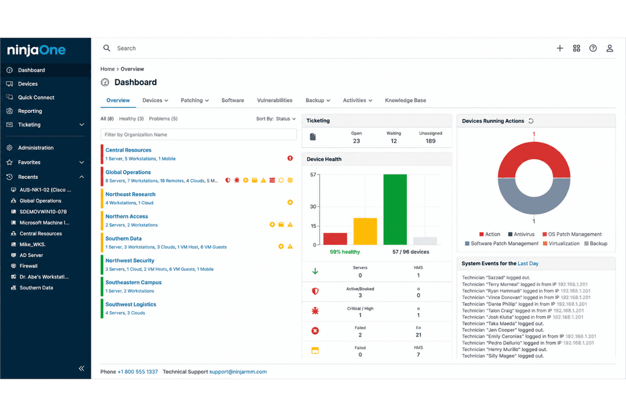The image size is (626, 417).
Task: Click the Software Patch Management legend swatch
Action: tap(467, 243)
